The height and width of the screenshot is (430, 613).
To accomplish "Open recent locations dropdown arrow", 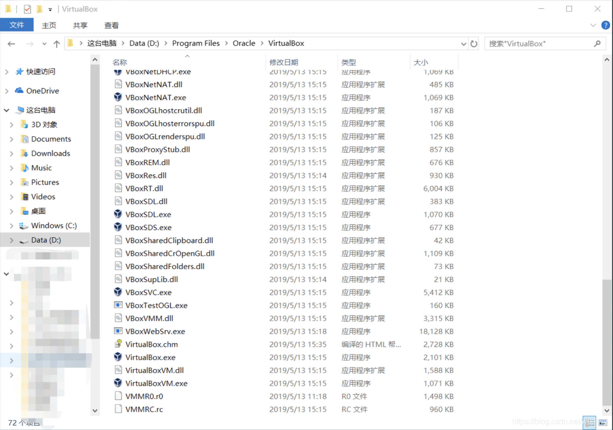I will (x=44, y=43).
